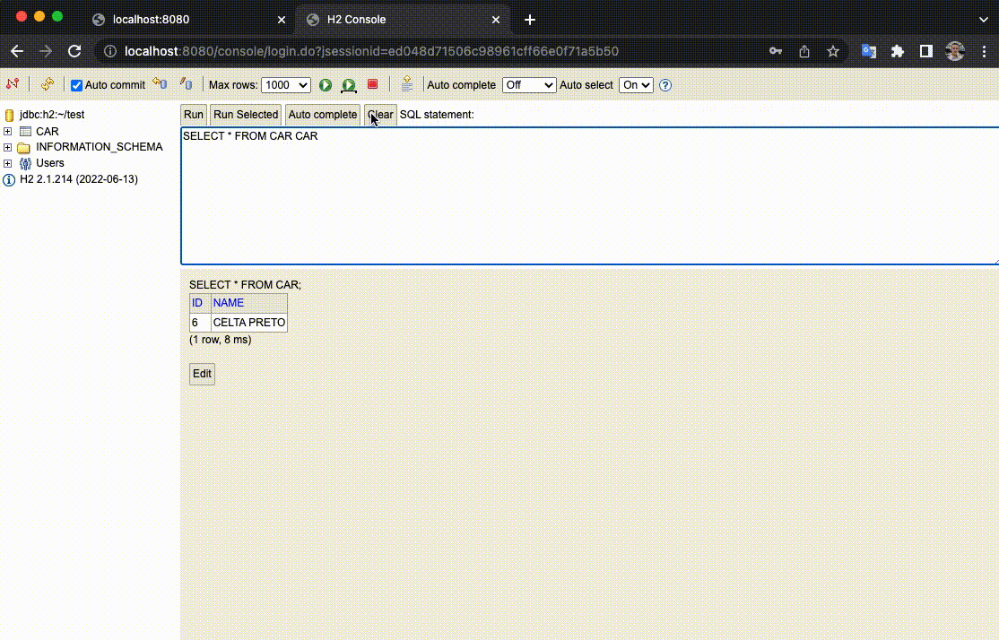Click the H2 2.1.214 version entry
Screen dimensions: 999x640
(x=79, y=179)
